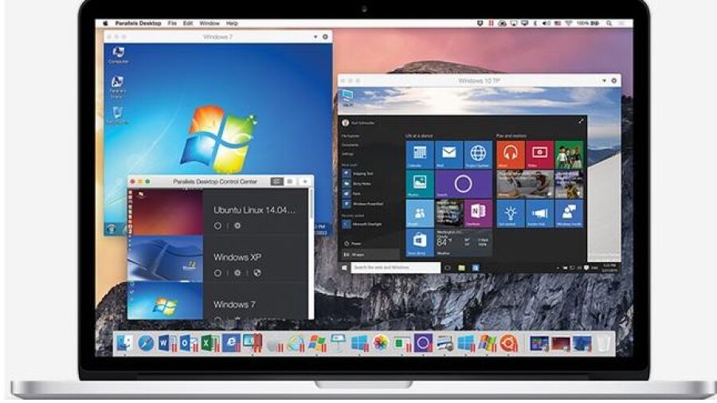Click the purple Cortana icon in the Dock
The height and width of the screenshot is (403, 717).
[x=423, y=342]
